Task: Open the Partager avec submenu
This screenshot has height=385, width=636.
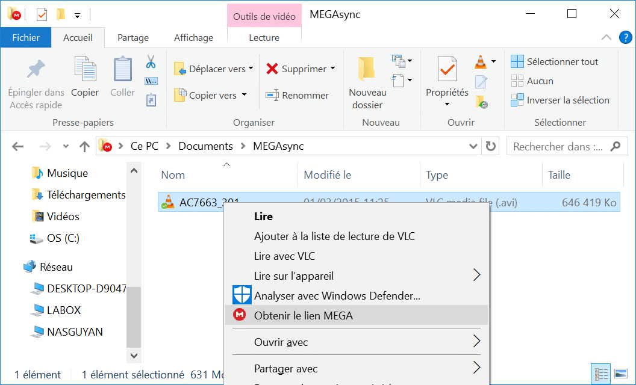Action: [x=357, y=368]
